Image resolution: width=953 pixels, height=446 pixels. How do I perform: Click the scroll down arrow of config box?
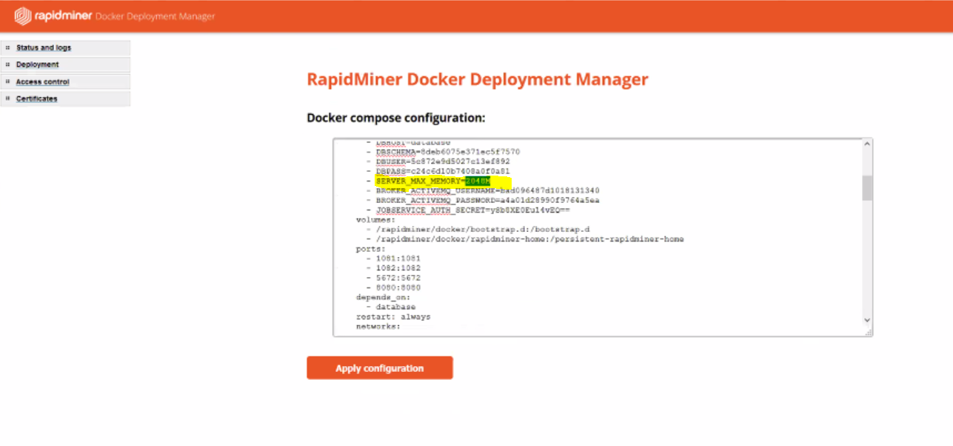(867, 319)
